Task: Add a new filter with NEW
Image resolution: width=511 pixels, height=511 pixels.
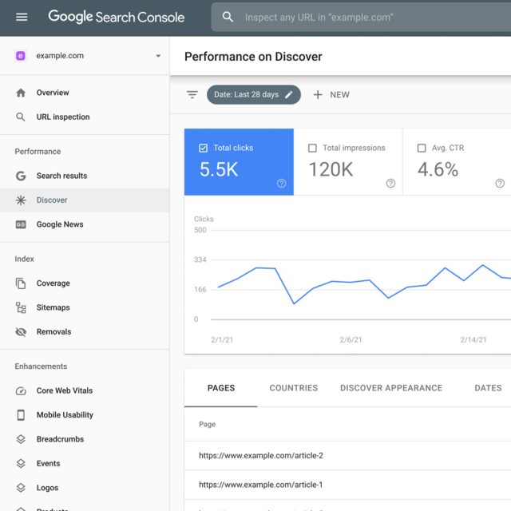Action: coord(331,95)
